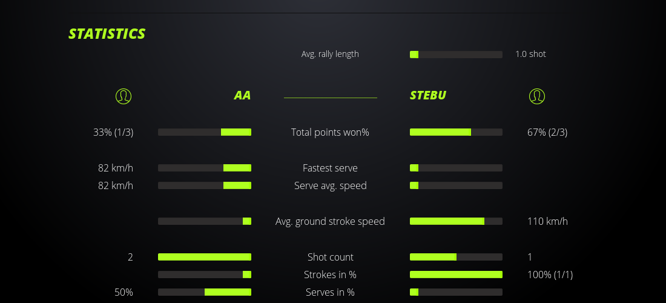Click STEBU's Avg. ground stroke speed bar
Screen dimensions: 666x303
coord(456,221)
